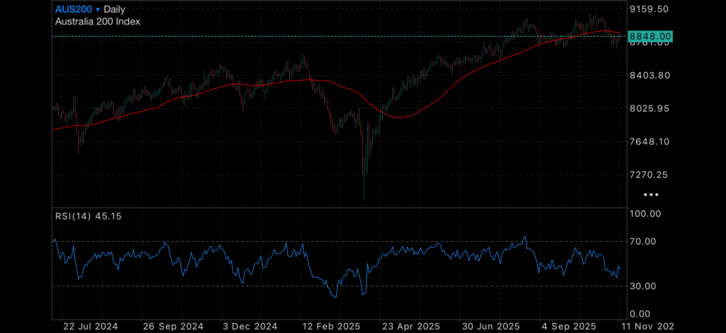Click the 12 Feb 2025 date label
Image resolution: width=726 pixels, height=333 pixels.
coord(326,327)
